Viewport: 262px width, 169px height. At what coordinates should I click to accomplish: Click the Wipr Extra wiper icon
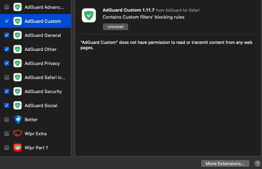pyautogui.click(x=18, y=134)
